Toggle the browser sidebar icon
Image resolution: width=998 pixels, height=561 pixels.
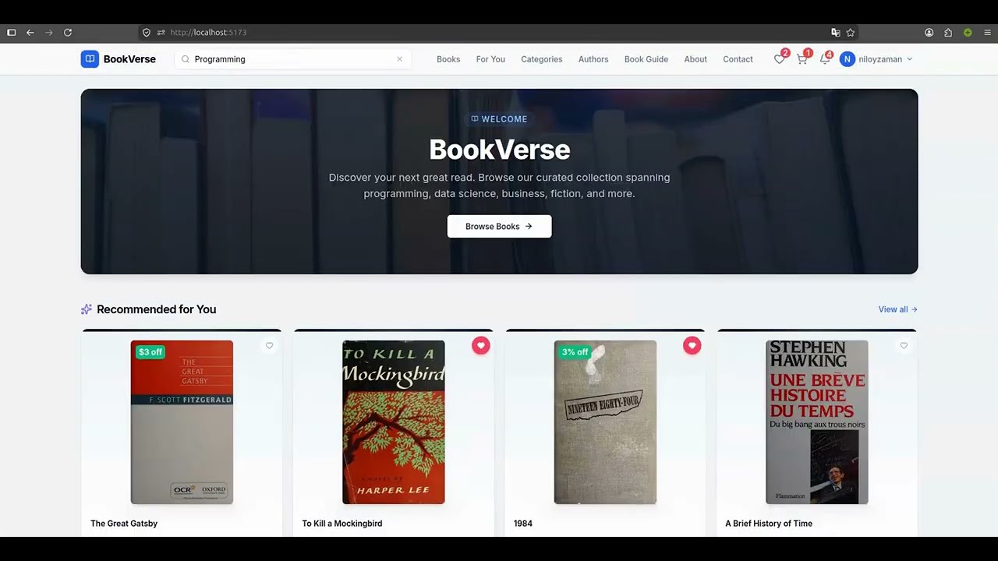tap(11, 33)
